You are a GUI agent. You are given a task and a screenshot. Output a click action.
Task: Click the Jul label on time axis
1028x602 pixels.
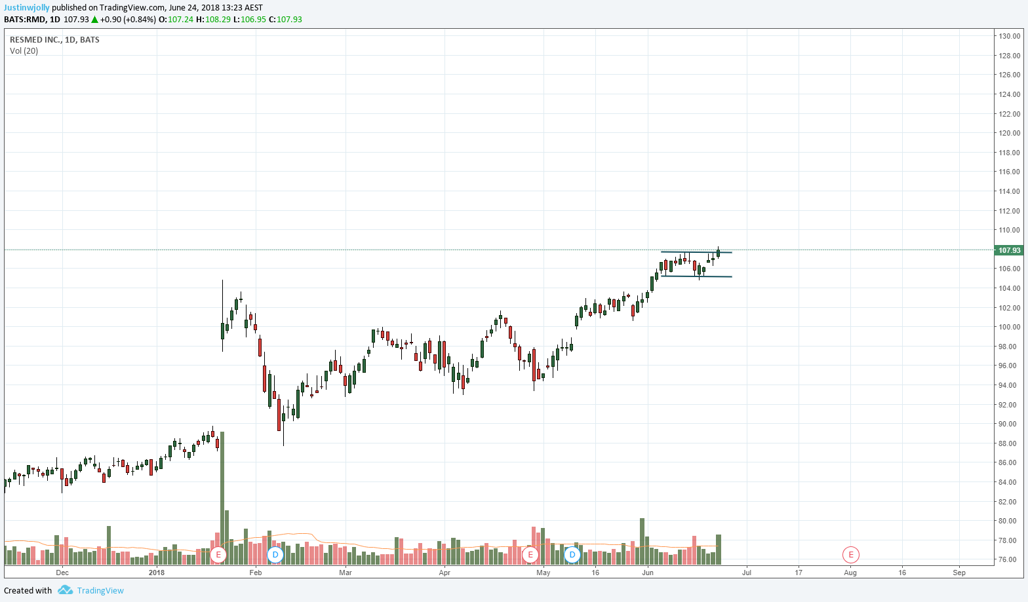coord(747,573)
